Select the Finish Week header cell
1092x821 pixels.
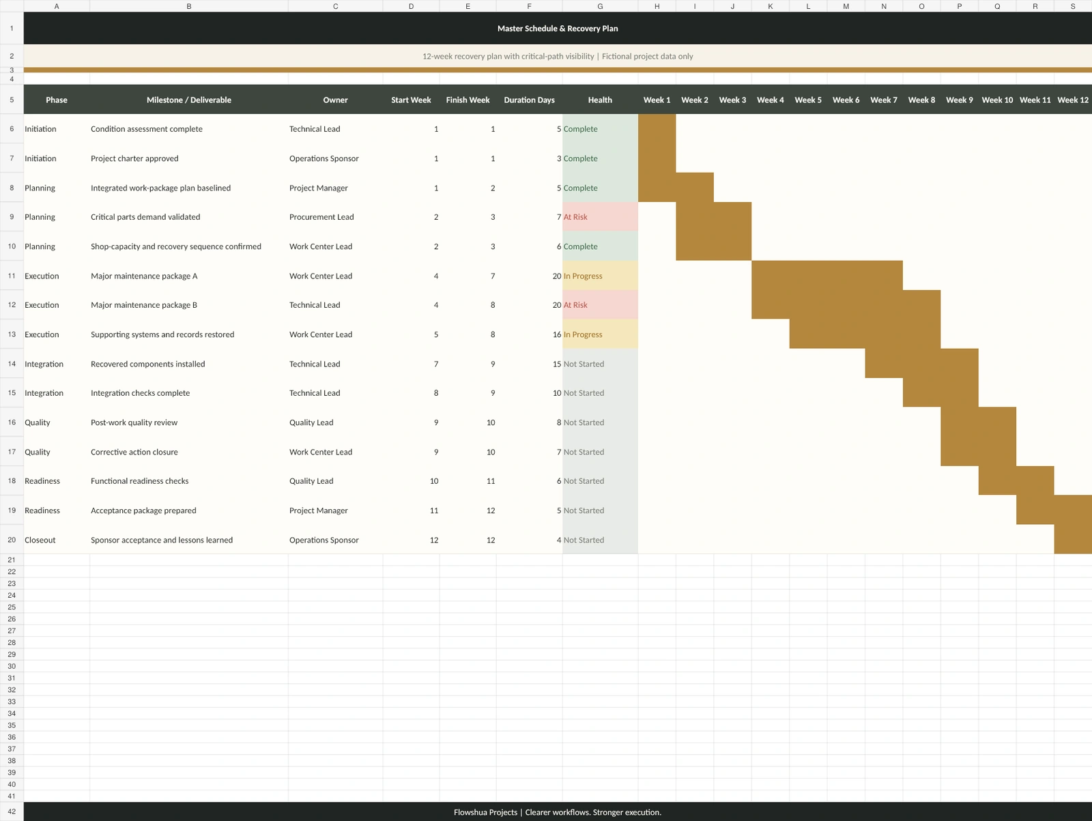pyautogui.click(x=468, y=100)
